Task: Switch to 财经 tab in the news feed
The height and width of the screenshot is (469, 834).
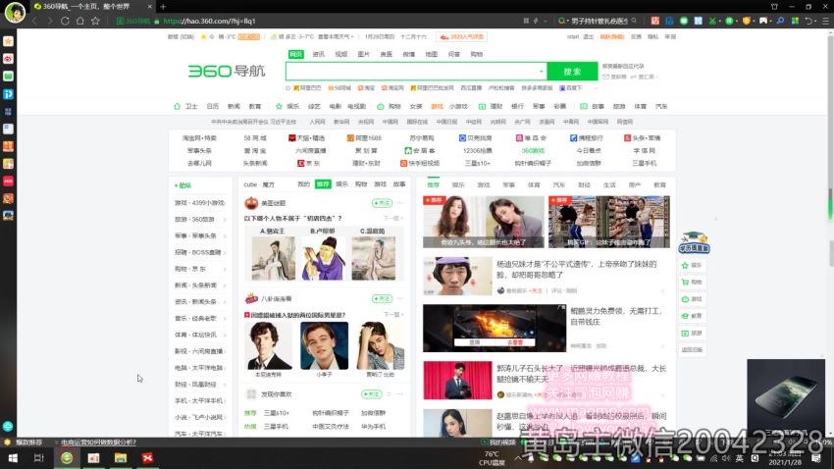Action: click(x=585, y=185)
